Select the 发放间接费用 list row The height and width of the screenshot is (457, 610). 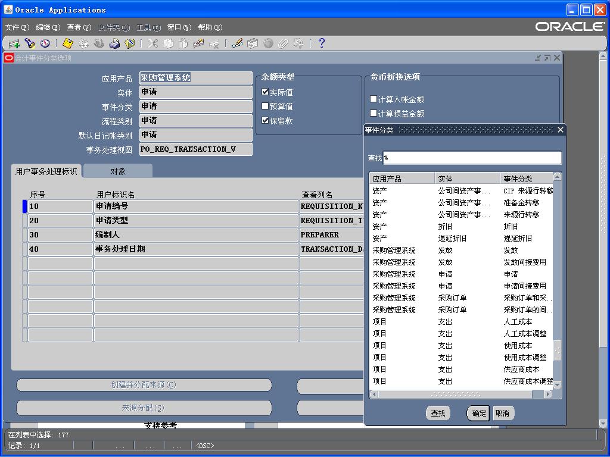[x=461, y=262]
